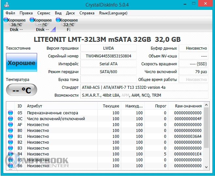Select the F: drive status orb at 32 °C
The image size is (215, 176).
pos(58,20)
